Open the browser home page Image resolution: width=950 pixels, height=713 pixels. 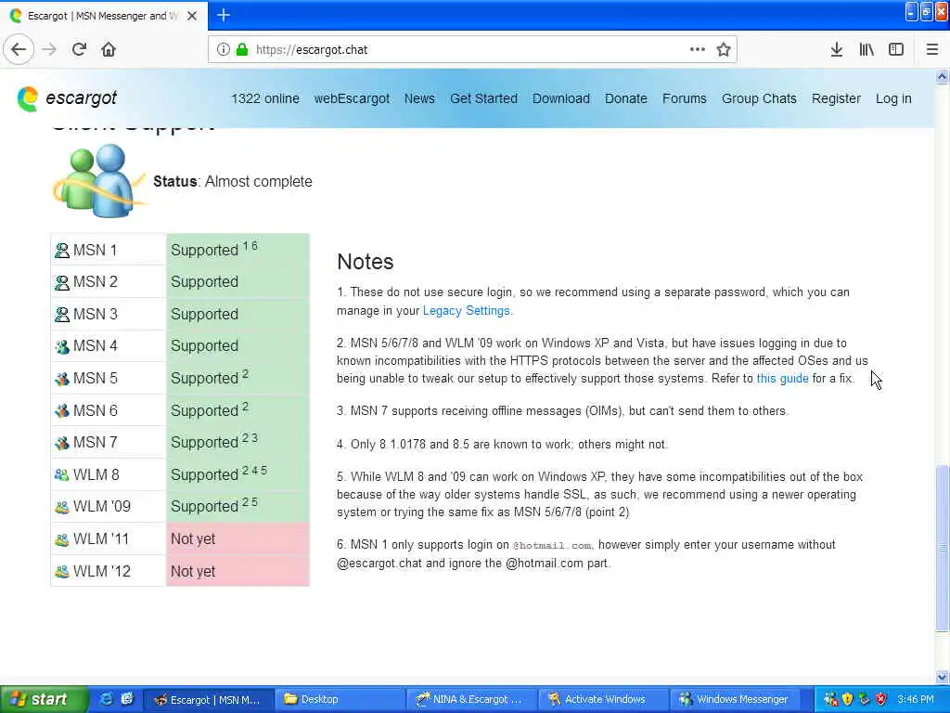tap(109, 50)
